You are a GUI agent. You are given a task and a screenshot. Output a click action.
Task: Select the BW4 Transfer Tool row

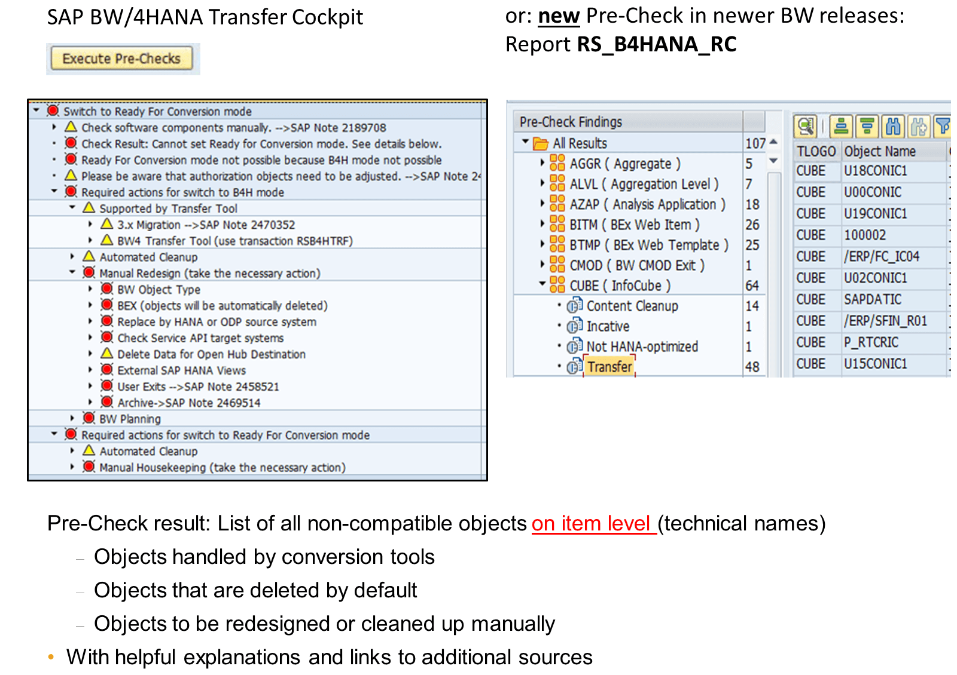click(235, 241)
